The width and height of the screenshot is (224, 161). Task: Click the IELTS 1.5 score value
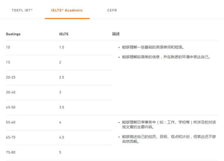62,47
